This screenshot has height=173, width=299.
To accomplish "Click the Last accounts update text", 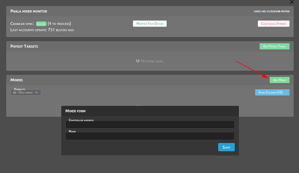I will (42, 30).
